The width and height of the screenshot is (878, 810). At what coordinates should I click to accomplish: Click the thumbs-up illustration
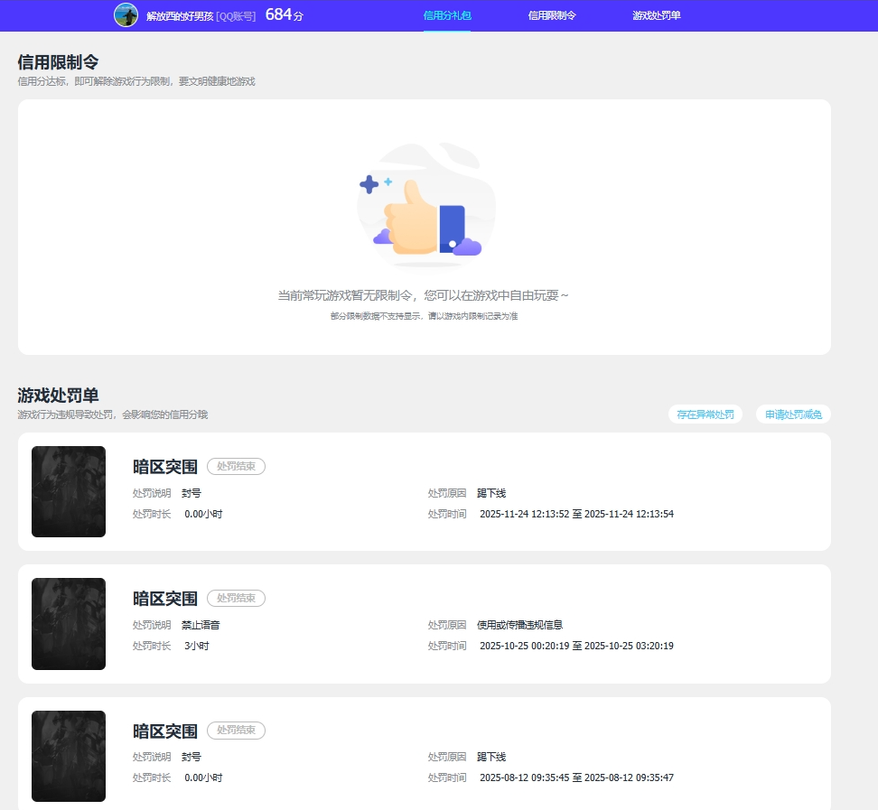tap(426, 206)
